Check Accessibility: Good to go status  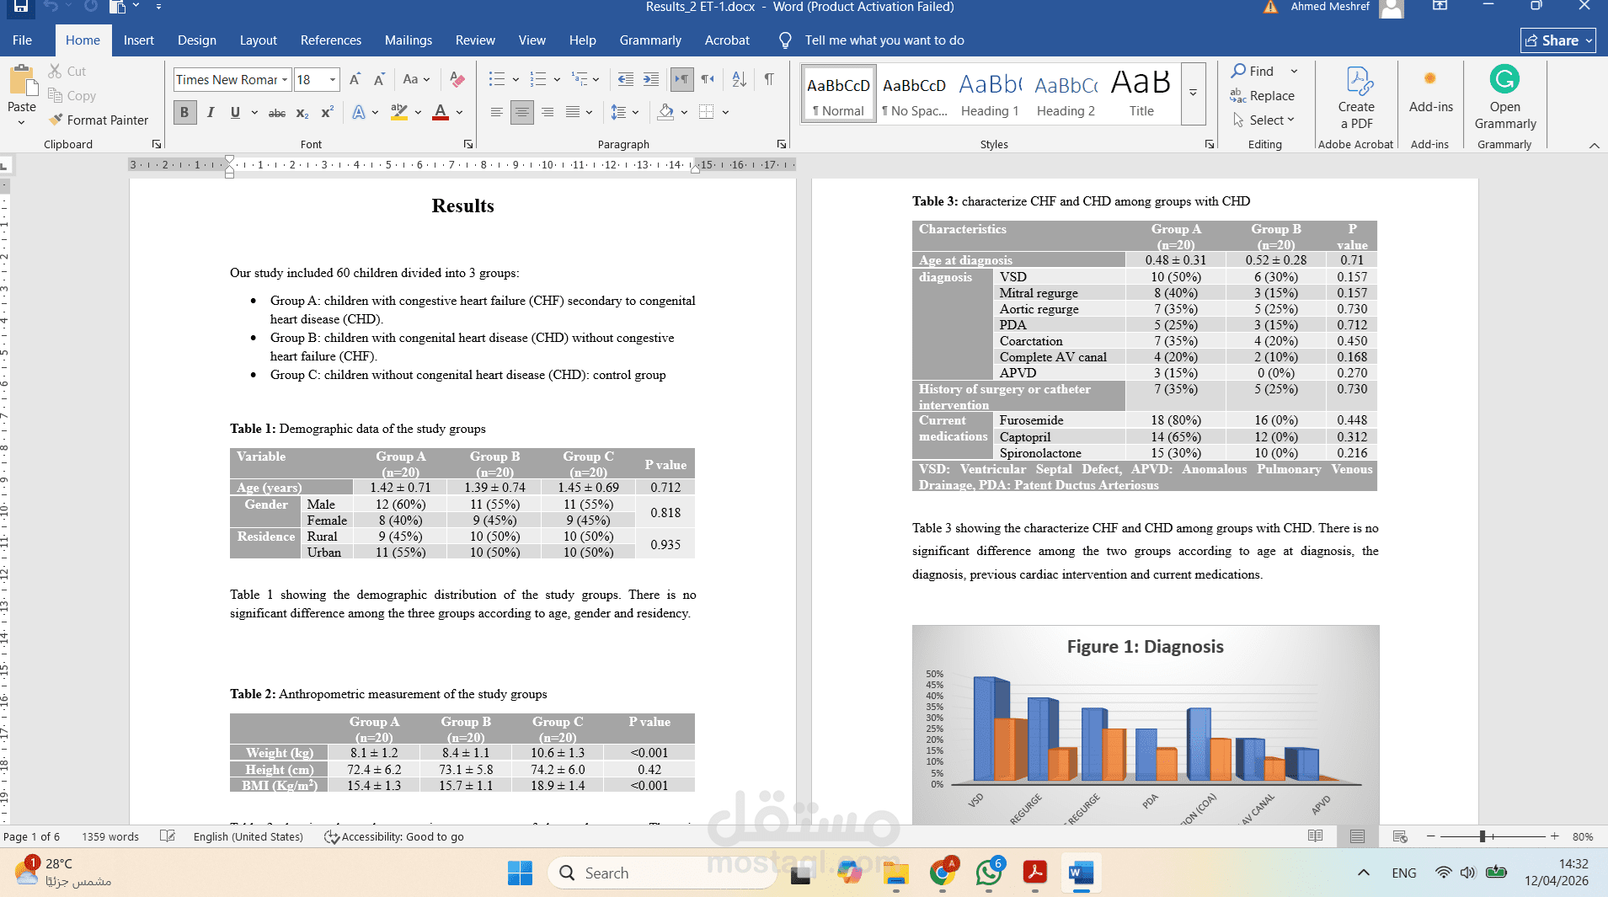click(394, 836)
